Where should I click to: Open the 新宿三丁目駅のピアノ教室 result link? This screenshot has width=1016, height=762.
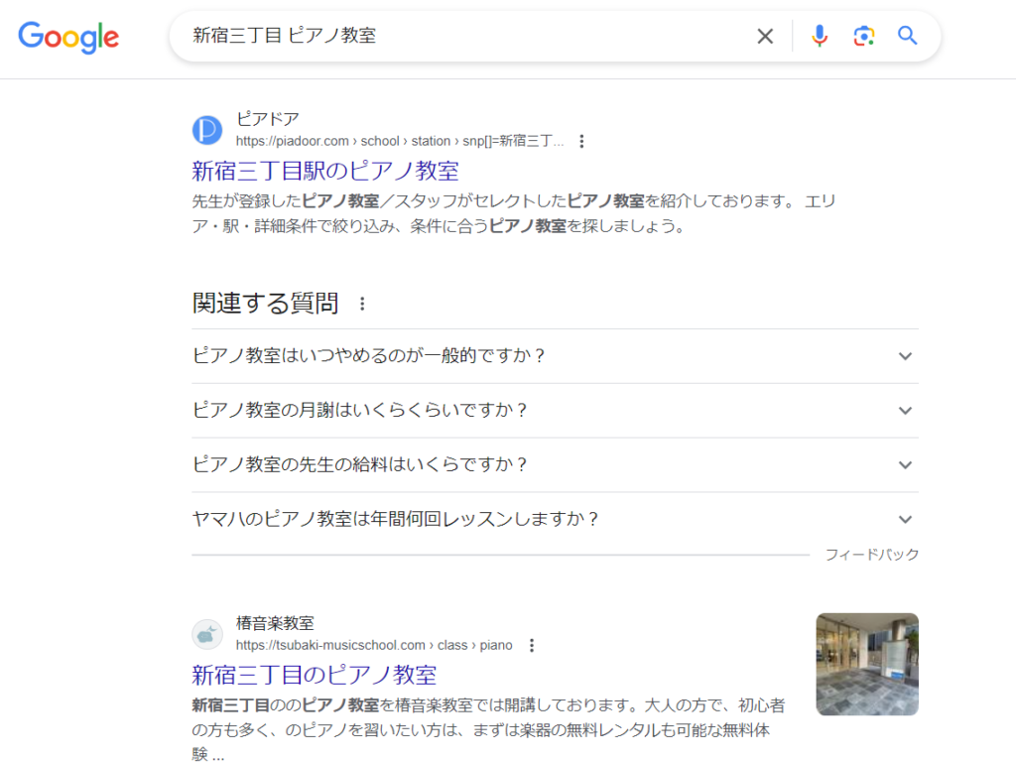pyautogui.click(x=324, y=170)
